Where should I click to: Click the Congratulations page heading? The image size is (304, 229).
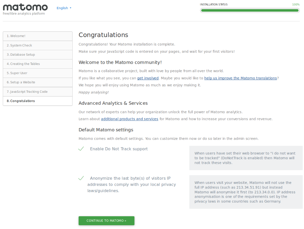(x=103, y=35)
